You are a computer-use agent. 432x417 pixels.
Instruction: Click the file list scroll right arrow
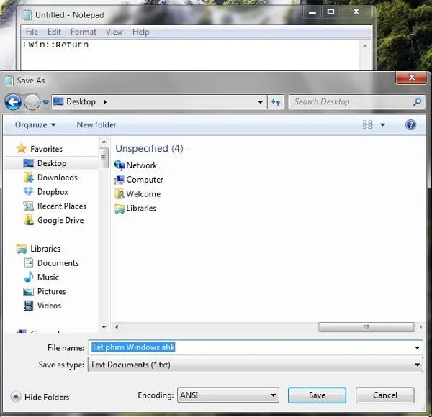420,327
